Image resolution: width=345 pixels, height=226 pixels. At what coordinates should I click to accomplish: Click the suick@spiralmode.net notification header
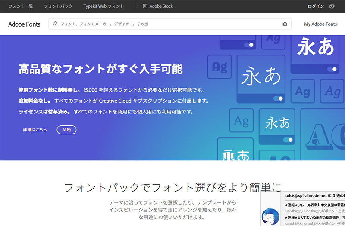point(315,196)
